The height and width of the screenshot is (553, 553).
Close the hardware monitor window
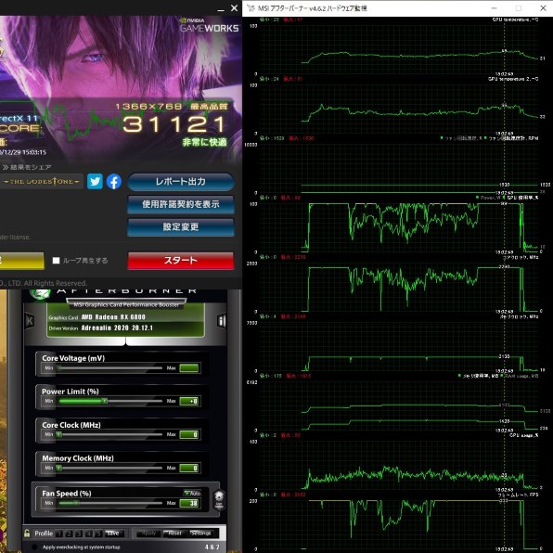[x=543, y=8]
